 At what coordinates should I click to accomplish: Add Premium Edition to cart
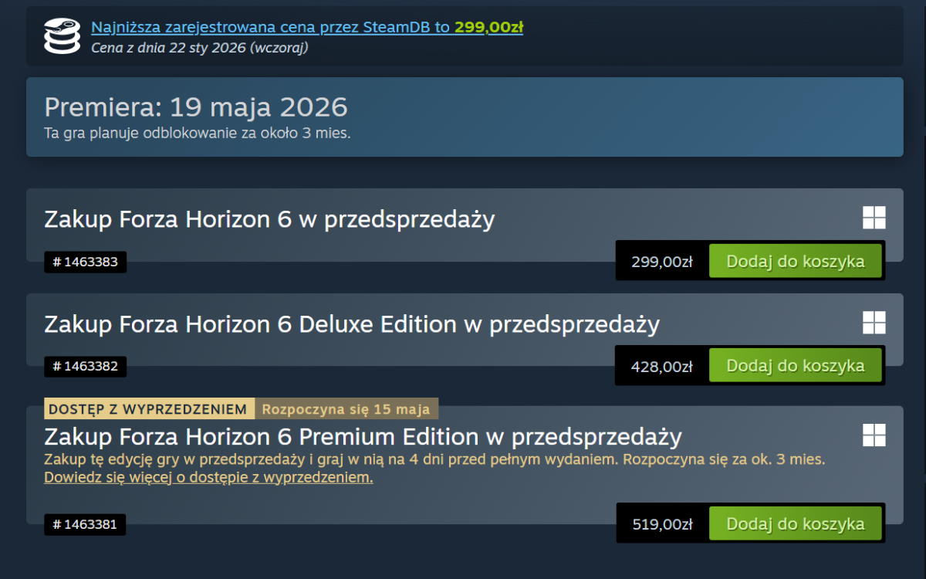point(795,524)
